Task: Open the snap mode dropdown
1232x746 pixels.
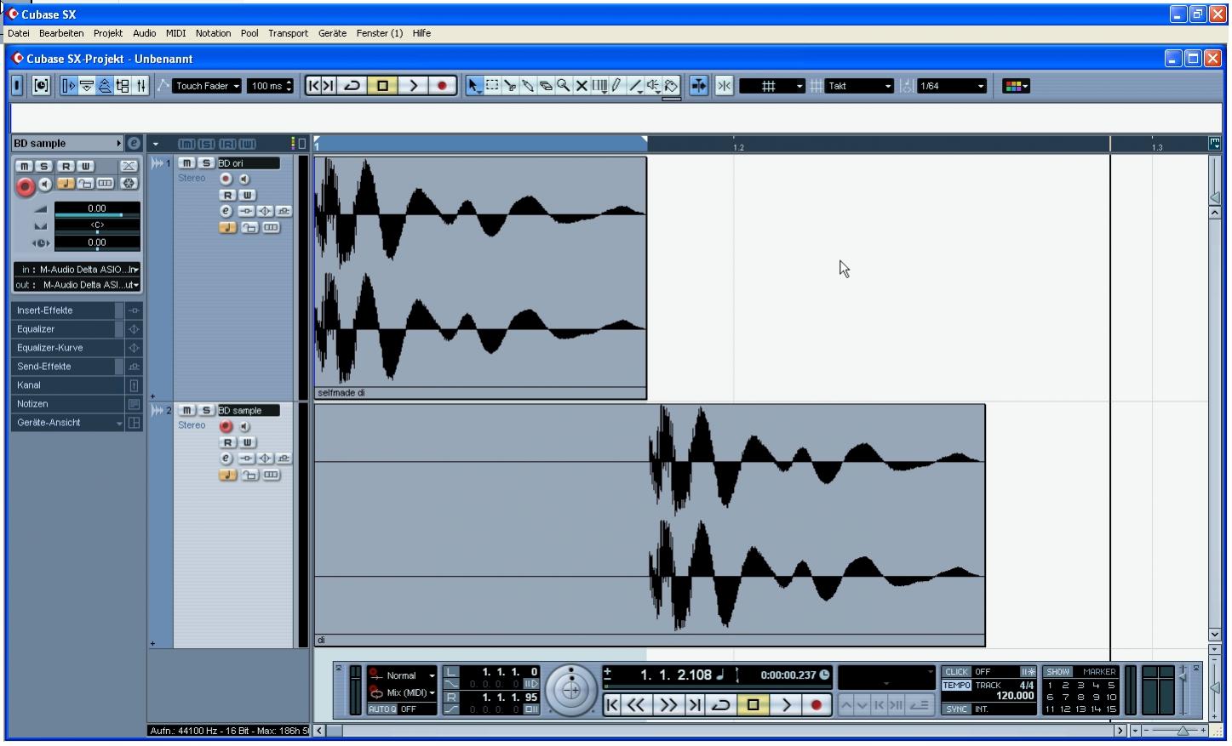Action: [771, 86]
